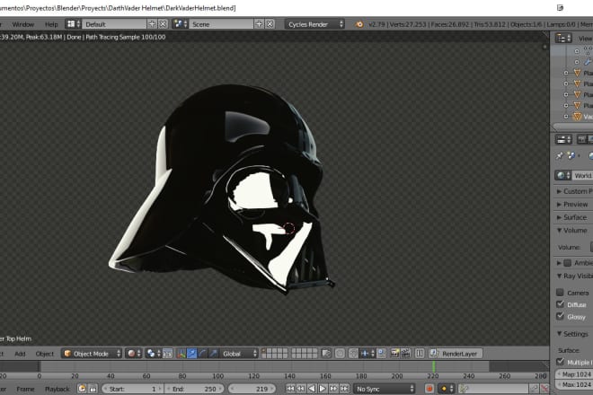
Task: Open the keying type selector
Action: click(x=446, y=389)
